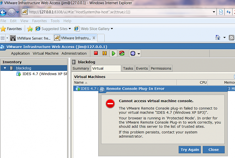This screenshot has width=235, height=158.
Task: Open the Application menu
Action: tap(20, 53)
